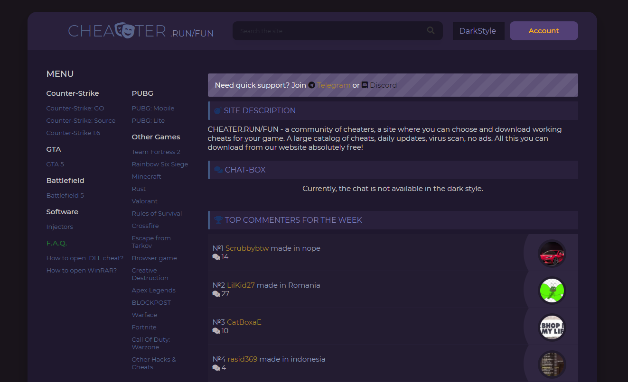Open the Injectors software menu item
The height and width of the screenshot is (382, 628).
(x=60, y=227)
